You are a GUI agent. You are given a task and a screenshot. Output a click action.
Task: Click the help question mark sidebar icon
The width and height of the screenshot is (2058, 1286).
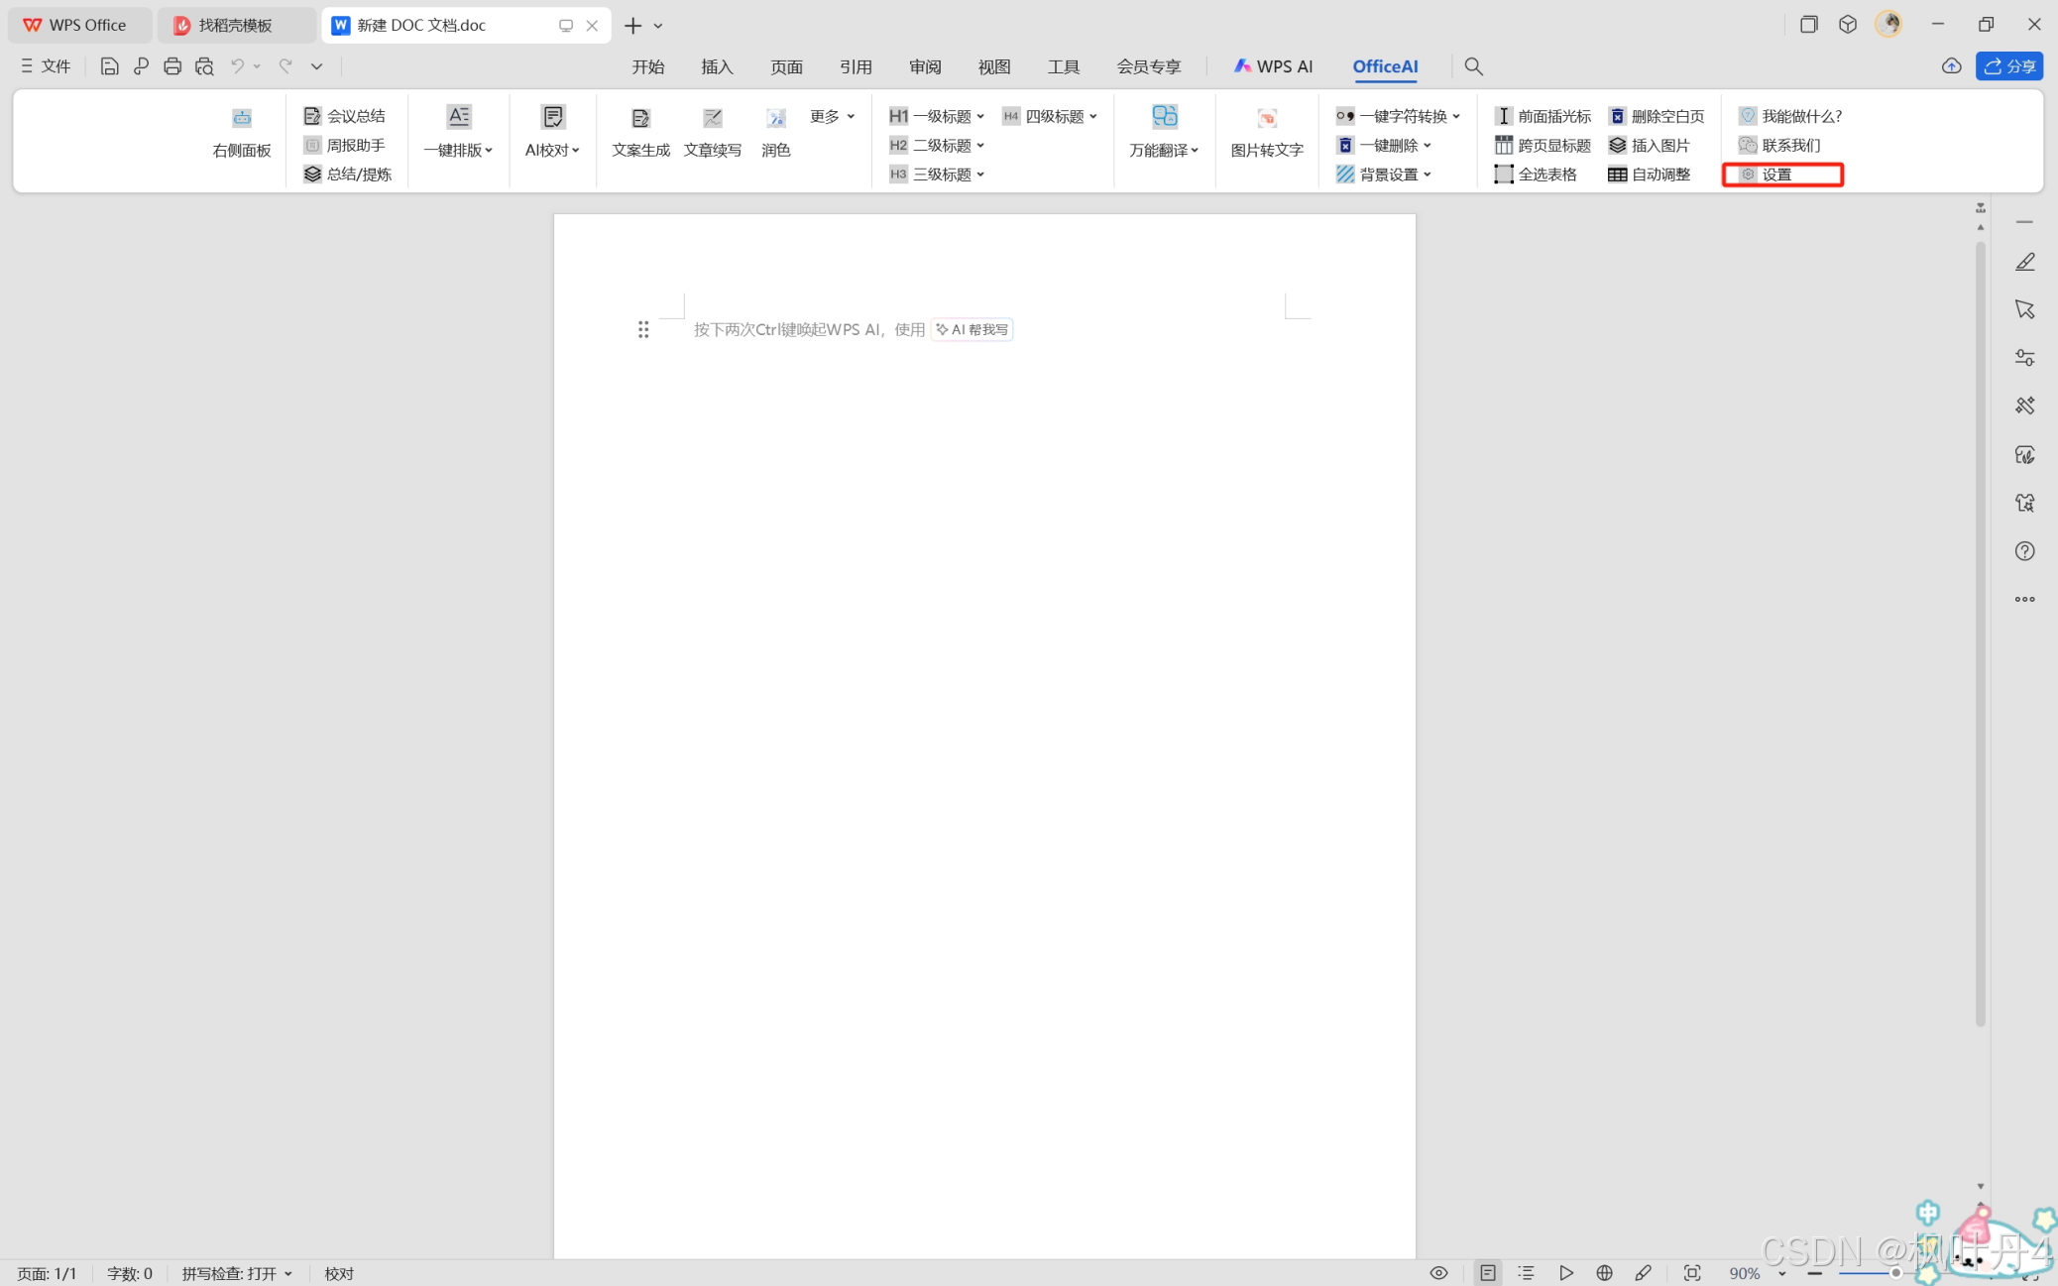click(2024, 551)
